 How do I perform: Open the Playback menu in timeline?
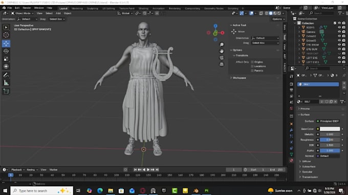[17, 170]
